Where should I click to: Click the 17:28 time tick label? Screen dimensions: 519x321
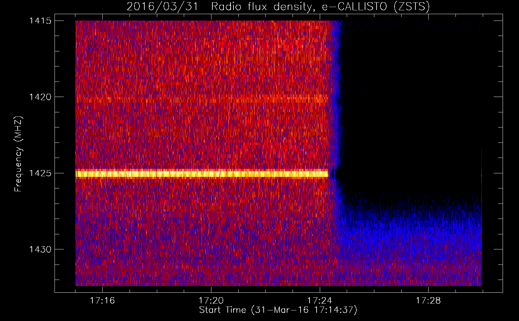coord(429,300)
